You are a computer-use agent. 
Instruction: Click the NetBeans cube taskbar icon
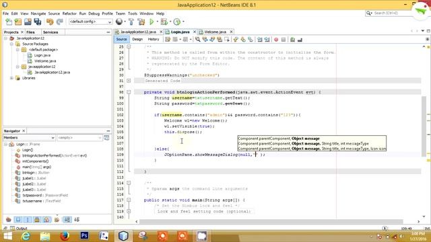coord(123,236)
